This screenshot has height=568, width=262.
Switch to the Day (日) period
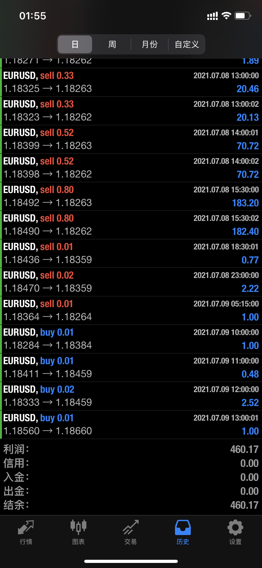tap(75, 44)
